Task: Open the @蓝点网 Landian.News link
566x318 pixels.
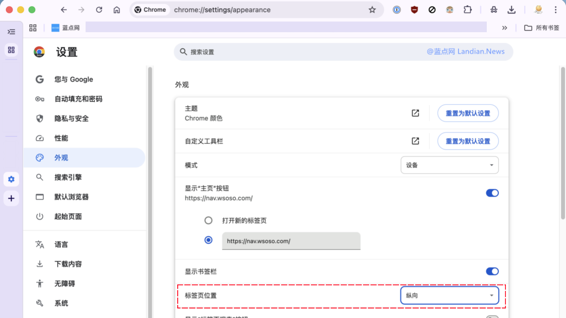Action: click(x=466, y=51)
